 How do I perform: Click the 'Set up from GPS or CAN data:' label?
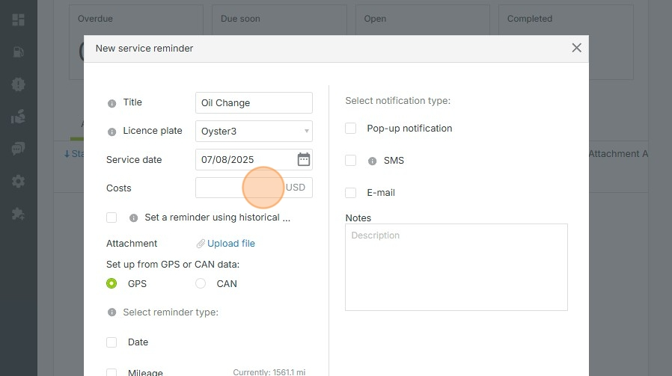click(x=173, y=264)
